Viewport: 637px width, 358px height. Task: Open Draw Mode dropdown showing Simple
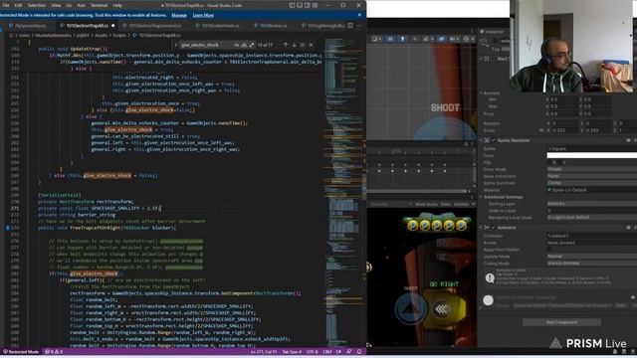pyautogui.click(x=591, y=169)
